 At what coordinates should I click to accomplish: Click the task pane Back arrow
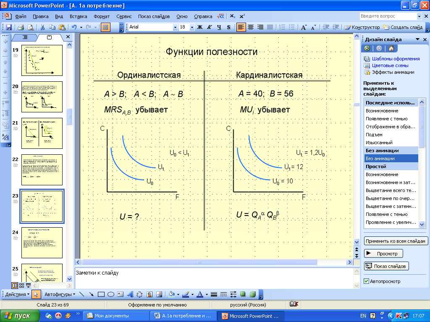(x=367, y=49)
